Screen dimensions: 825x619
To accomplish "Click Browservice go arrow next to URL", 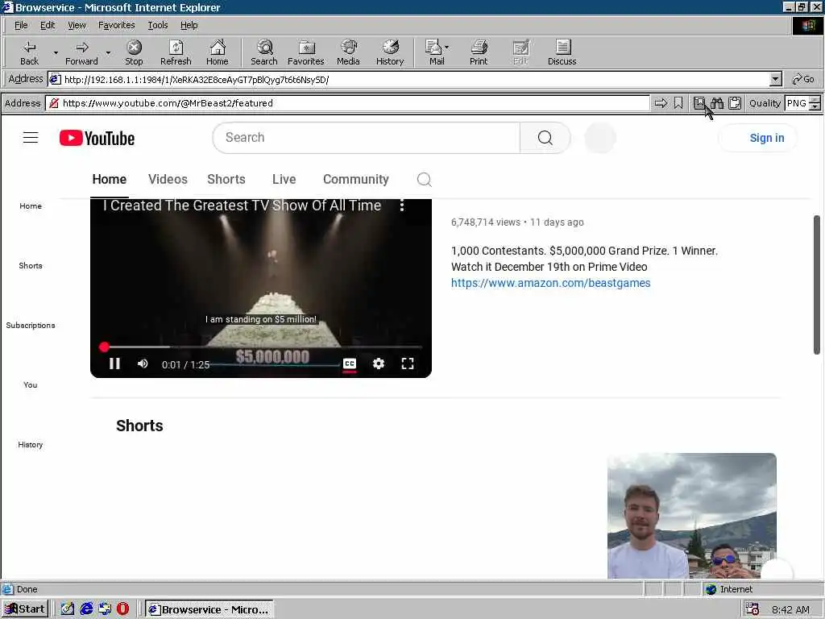I will (x=661, y=103).
